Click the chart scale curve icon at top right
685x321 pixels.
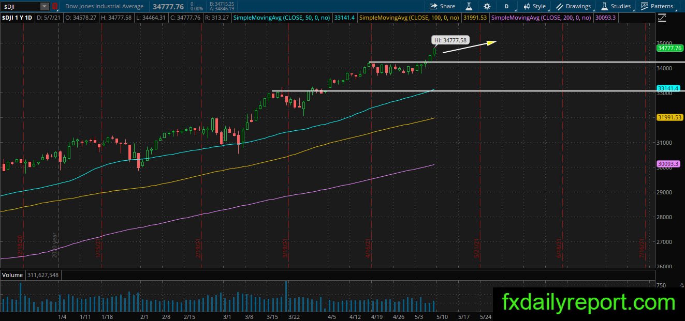[x=662, y=19]
